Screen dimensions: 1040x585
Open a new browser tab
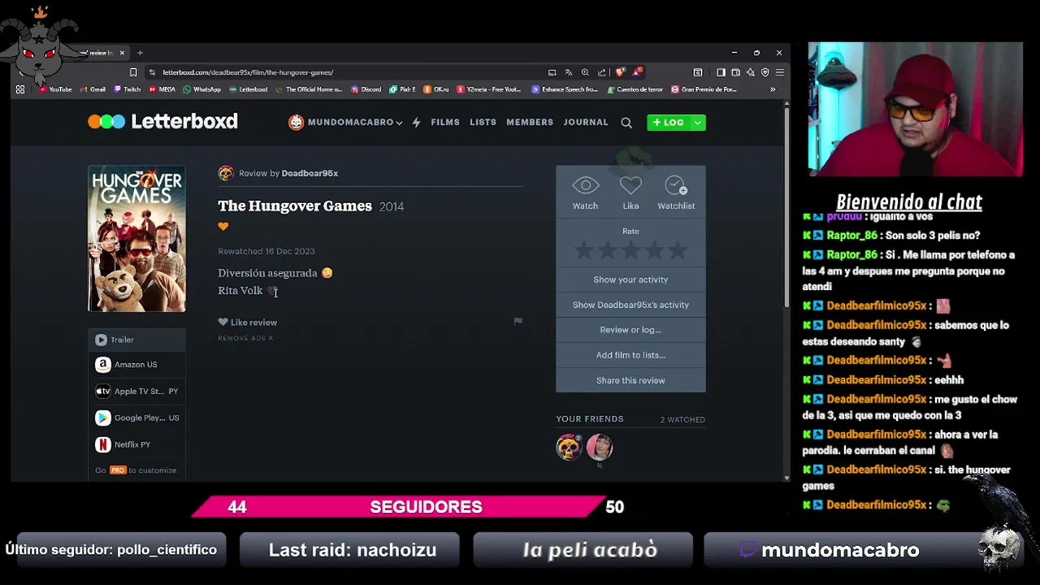(x=140, y=53)
